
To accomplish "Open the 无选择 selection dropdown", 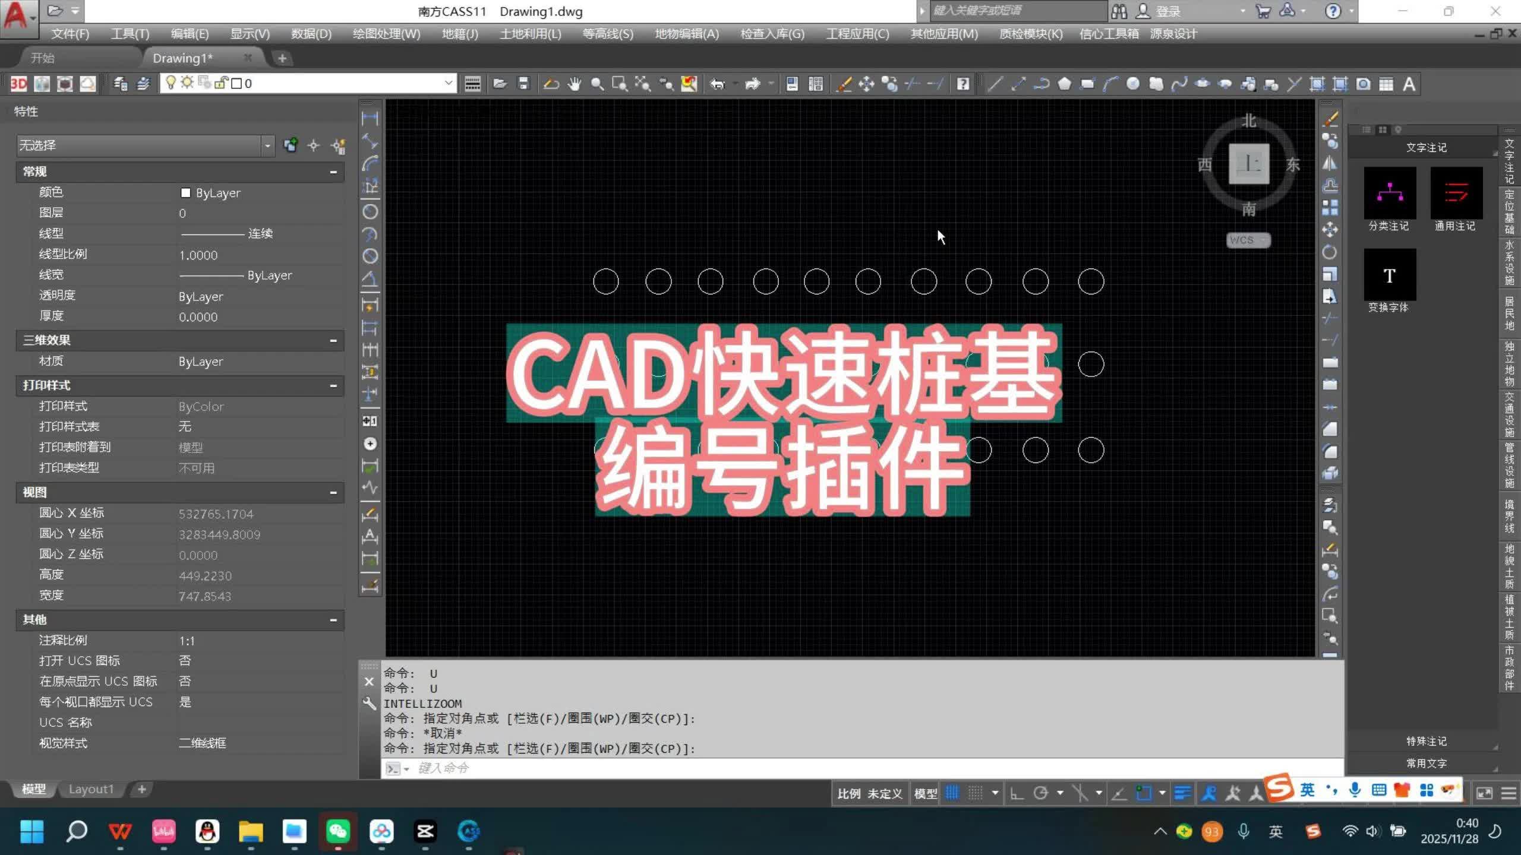I will coord(268,145).
